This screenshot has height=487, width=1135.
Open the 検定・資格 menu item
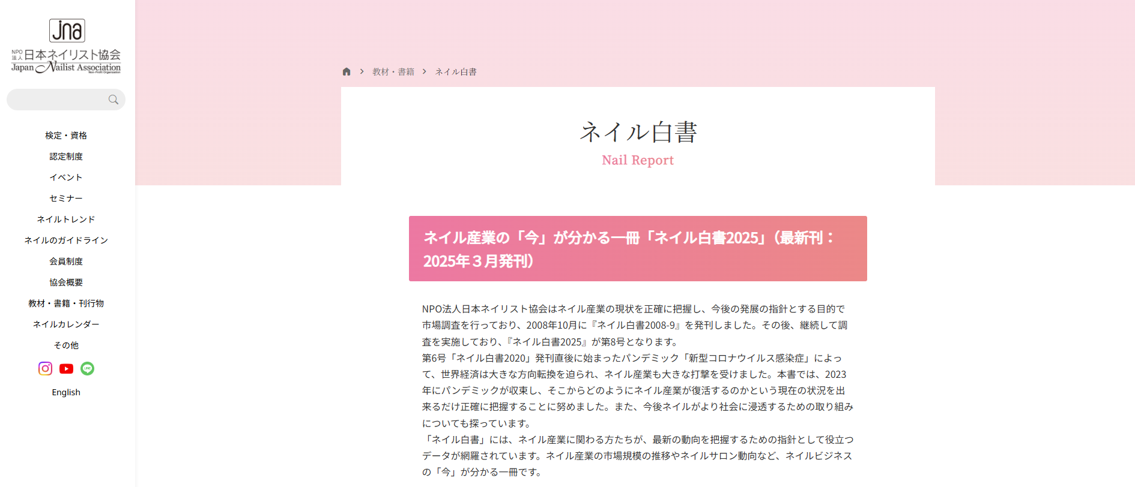(66, 136)
